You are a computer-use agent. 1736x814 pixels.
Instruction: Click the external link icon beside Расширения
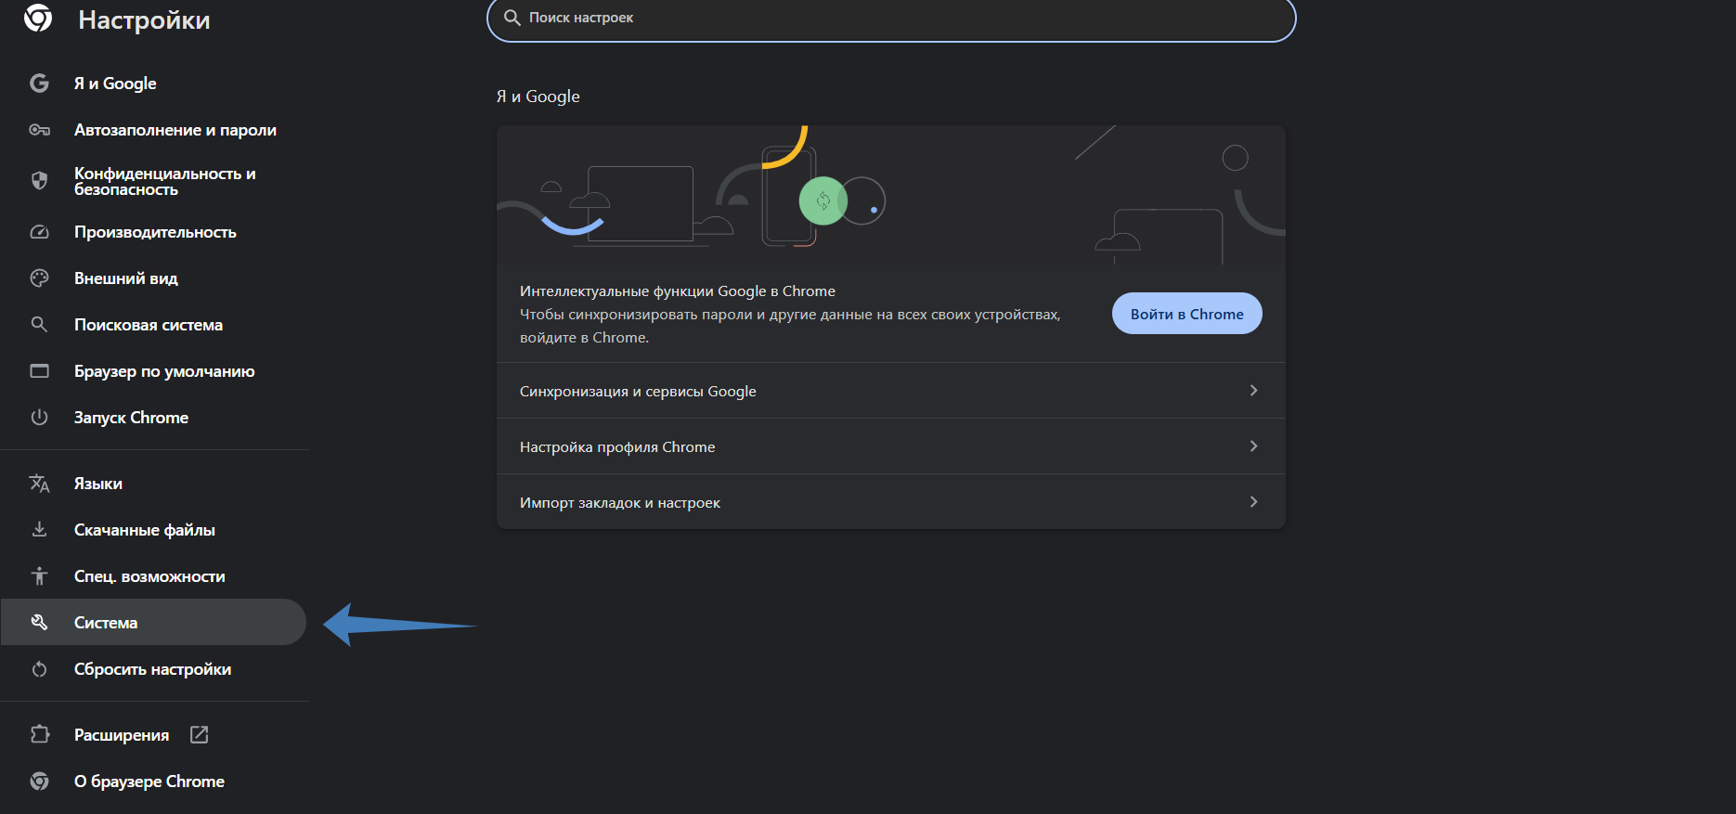(x=199, y=735)
